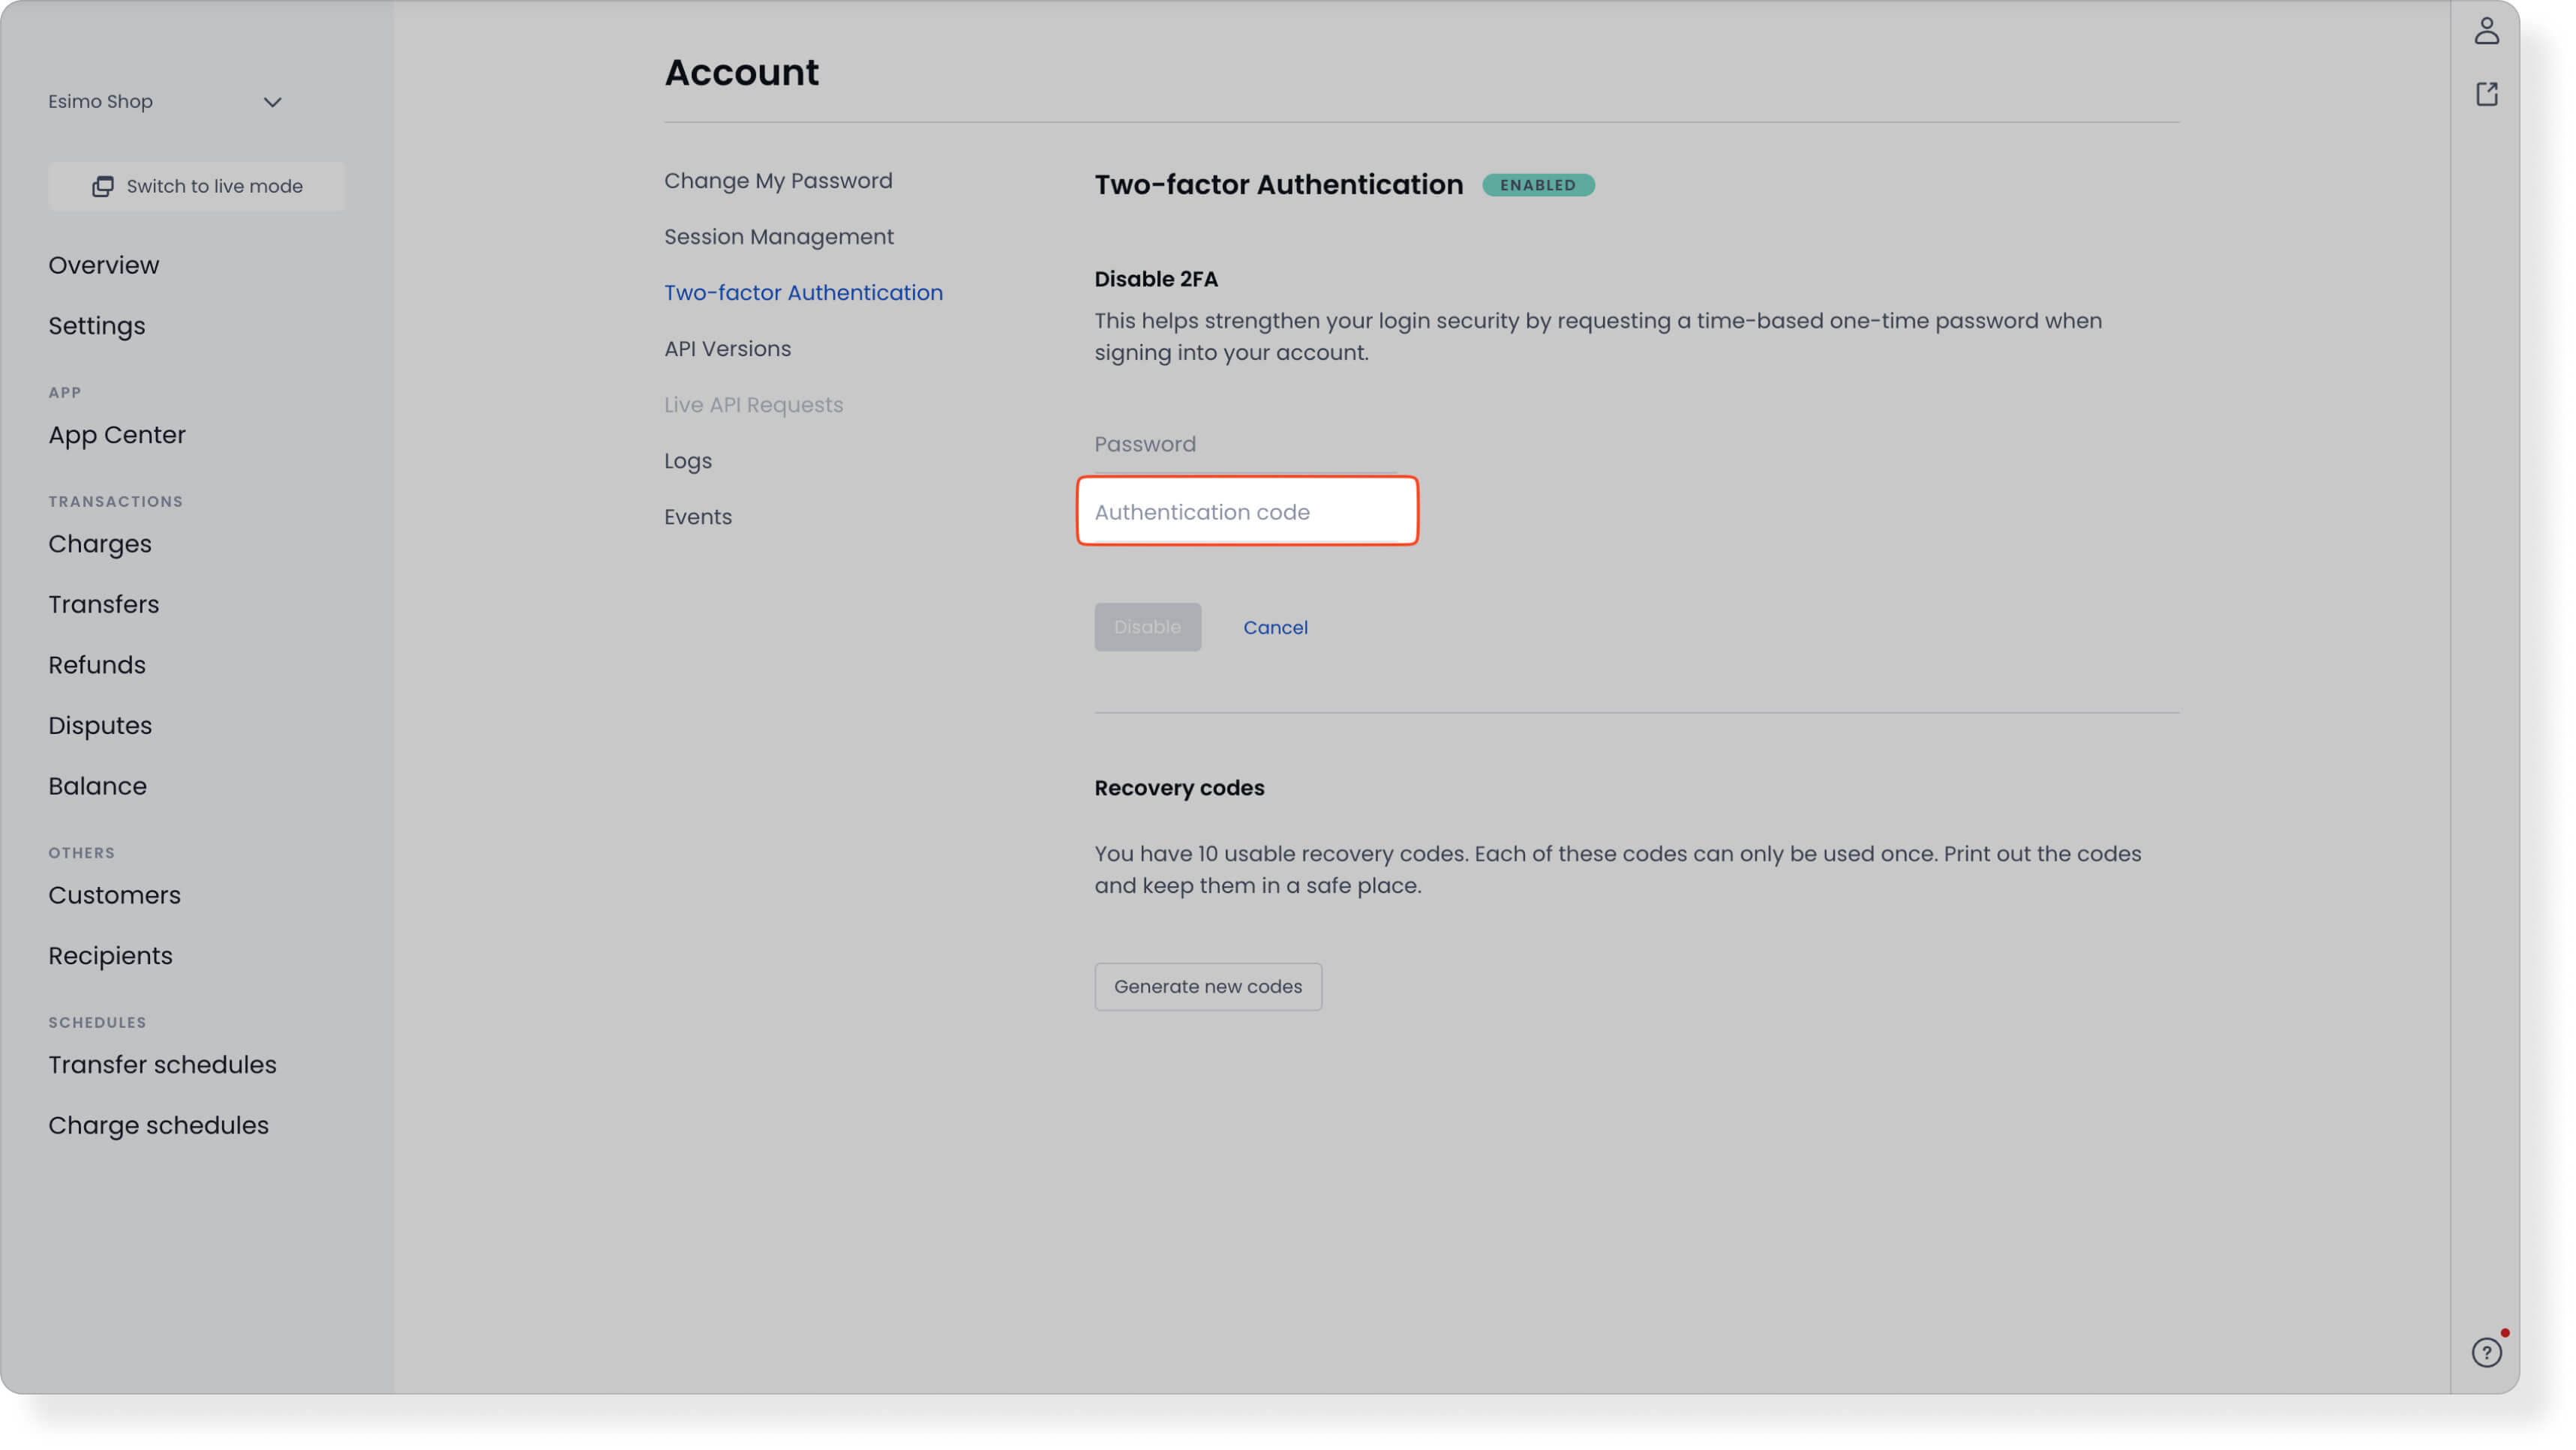Navigate to Overview in the sidebar
This screenshot has width=2576, height=1450.
(x=103, y=265)
